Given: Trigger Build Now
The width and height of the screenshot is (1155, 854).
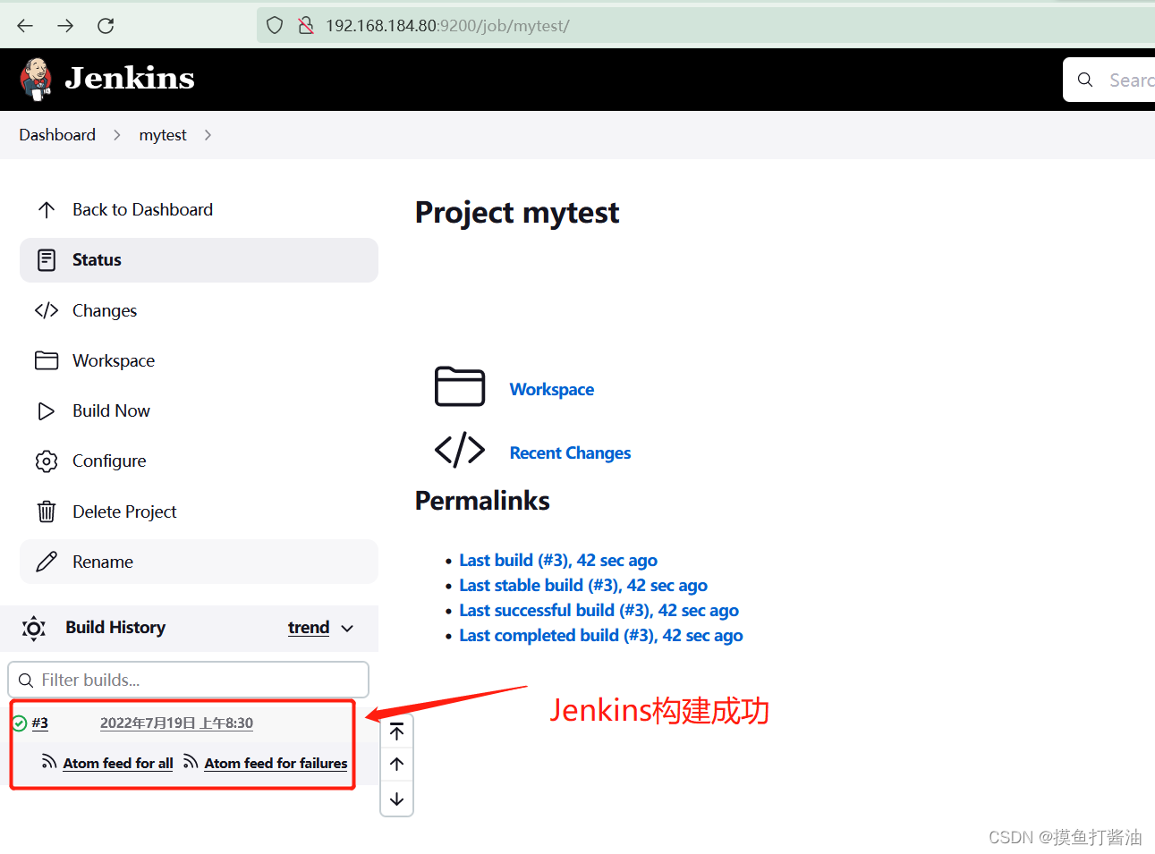Looking at the screenshot, I should pyautogui.click(x=199, y=410).
